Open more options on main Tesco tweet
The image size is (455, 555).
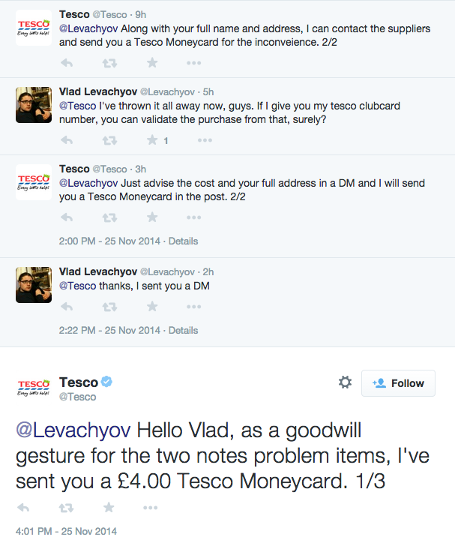151,508
